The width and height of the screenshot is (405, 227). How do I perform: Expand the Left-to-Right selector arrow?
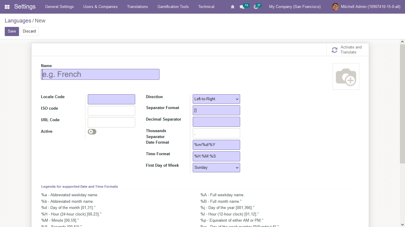click(x=237, y=99)
